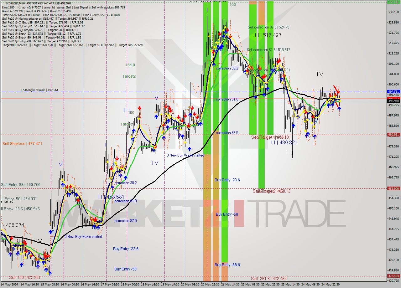Screen dimensions: 401x288
Task: Click the 471.225 price axis value
Action: coord(393,157)
